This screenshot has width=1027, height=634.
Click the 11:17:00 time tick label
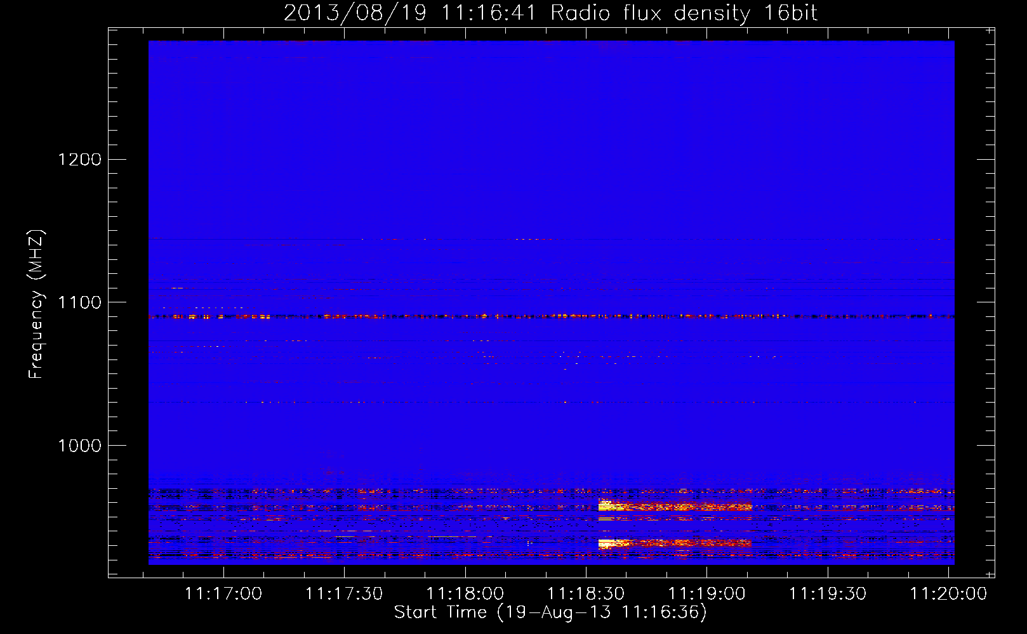coord(223,593)
